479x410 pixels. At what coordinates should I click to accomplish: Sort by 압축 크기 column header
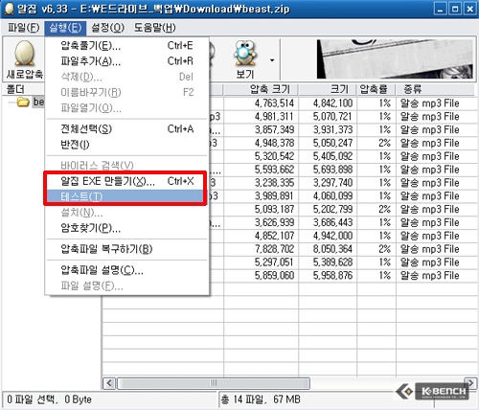pyautogui.click(x=261, y=89)
